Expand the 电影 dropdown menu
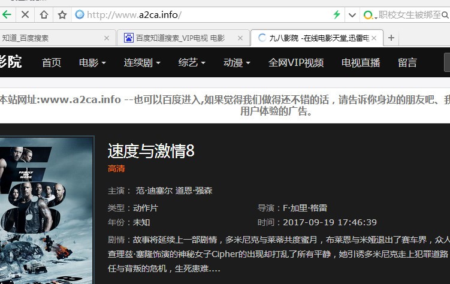This screenshot has width=450, height=284. point(92,62)
